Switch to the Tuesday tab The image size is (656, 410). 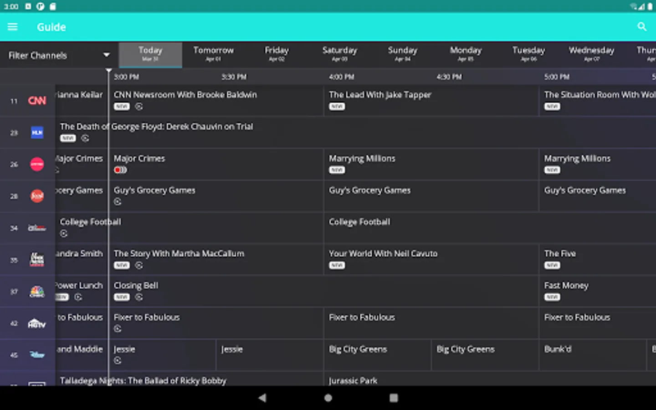(x=528, y=55)
